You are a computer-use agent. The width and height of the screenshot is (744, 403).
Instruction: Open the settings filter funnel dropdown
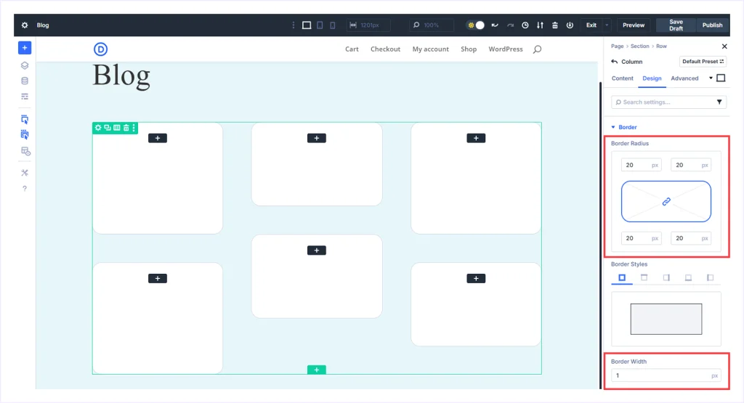(719, 102)
